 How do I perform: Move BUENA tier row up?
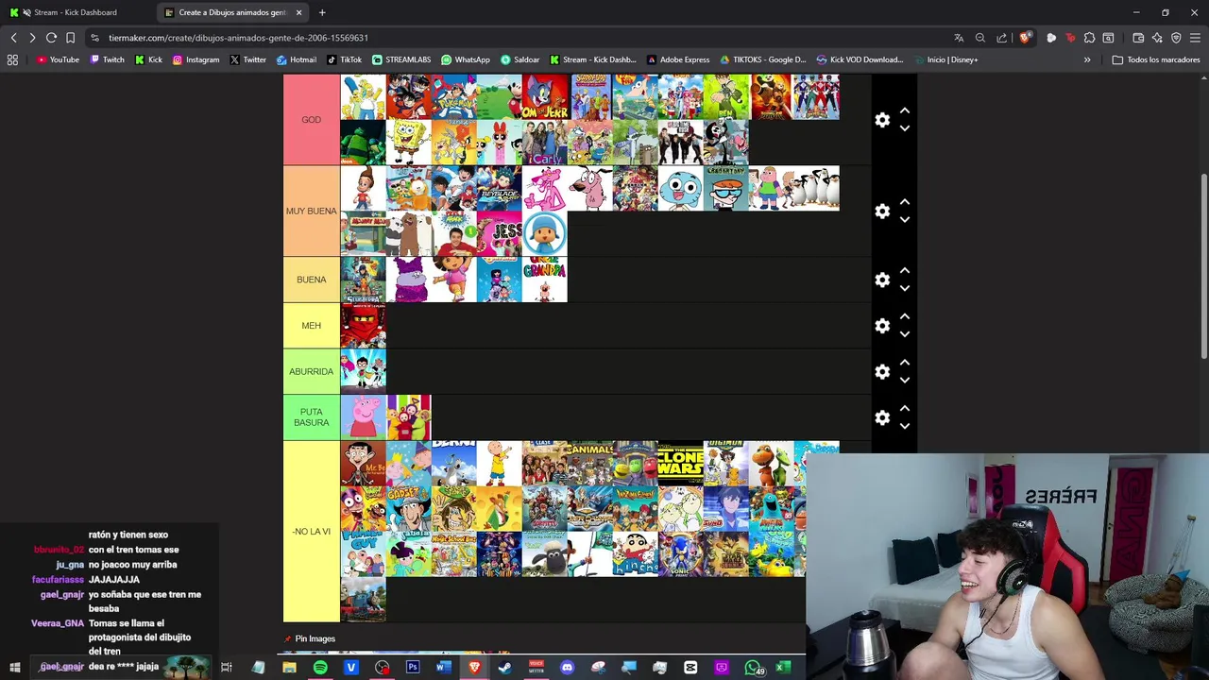click(905, 270)
